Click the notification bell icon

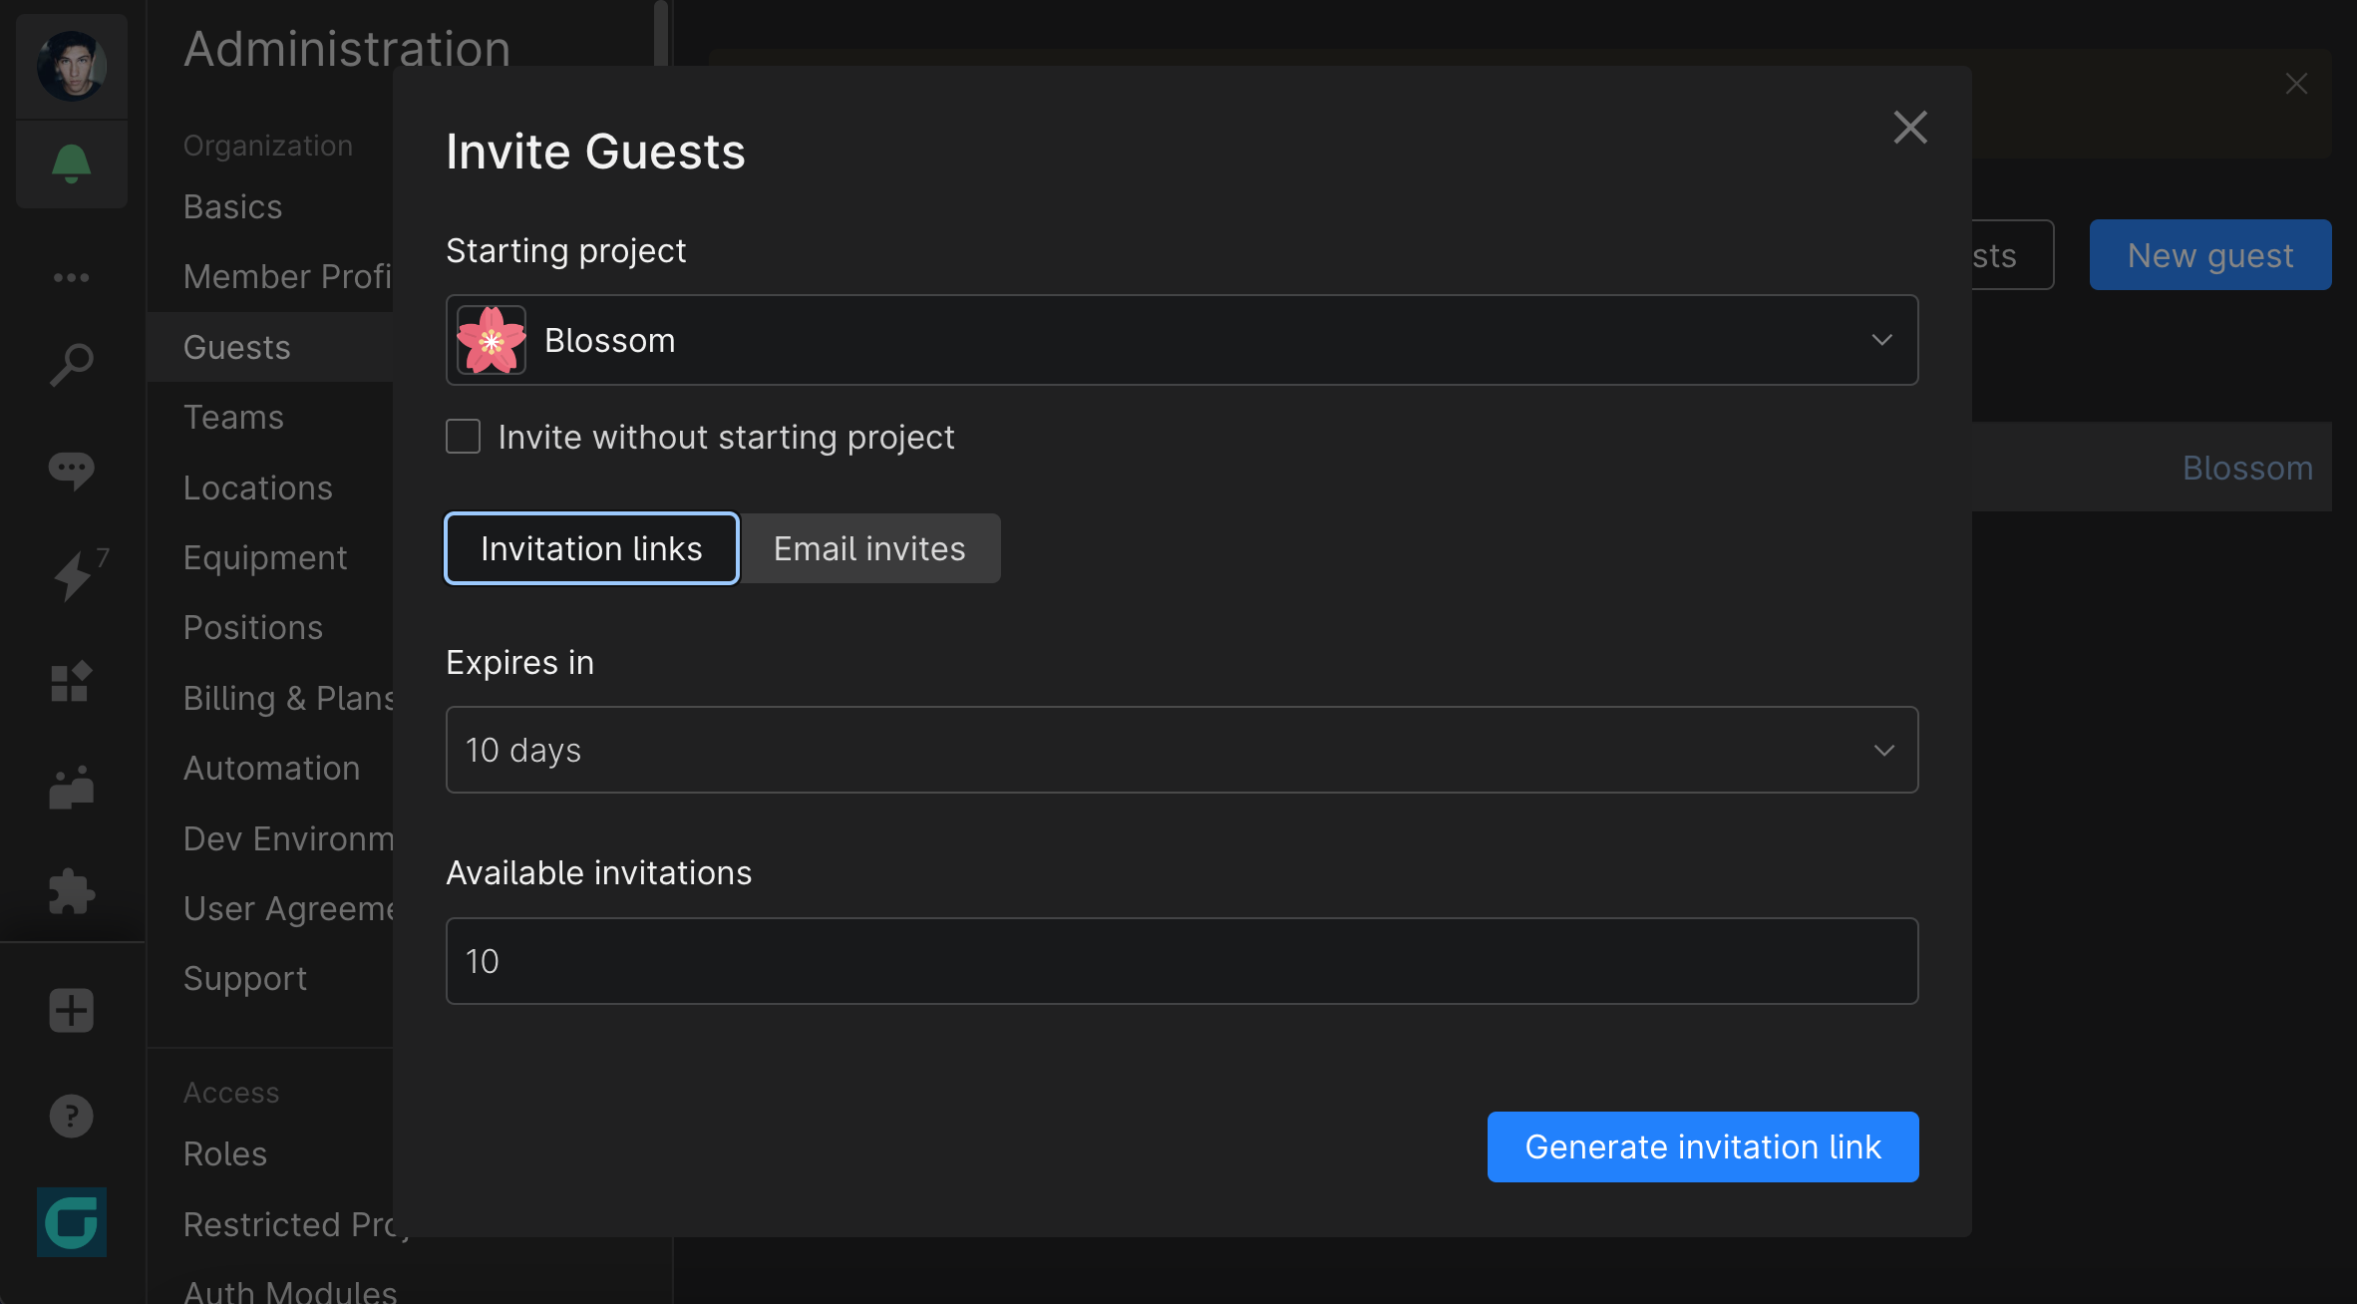(71, 163)
